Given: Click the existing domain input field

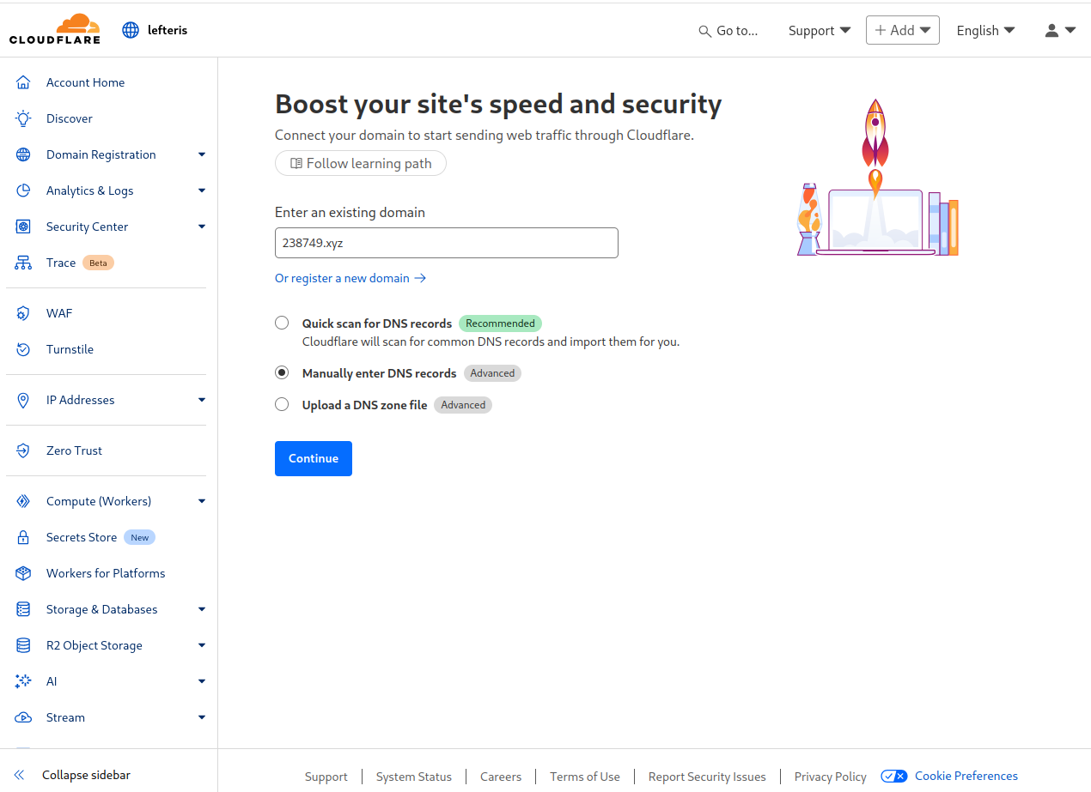Looking at the screenshot, I should tap(447, 243).
